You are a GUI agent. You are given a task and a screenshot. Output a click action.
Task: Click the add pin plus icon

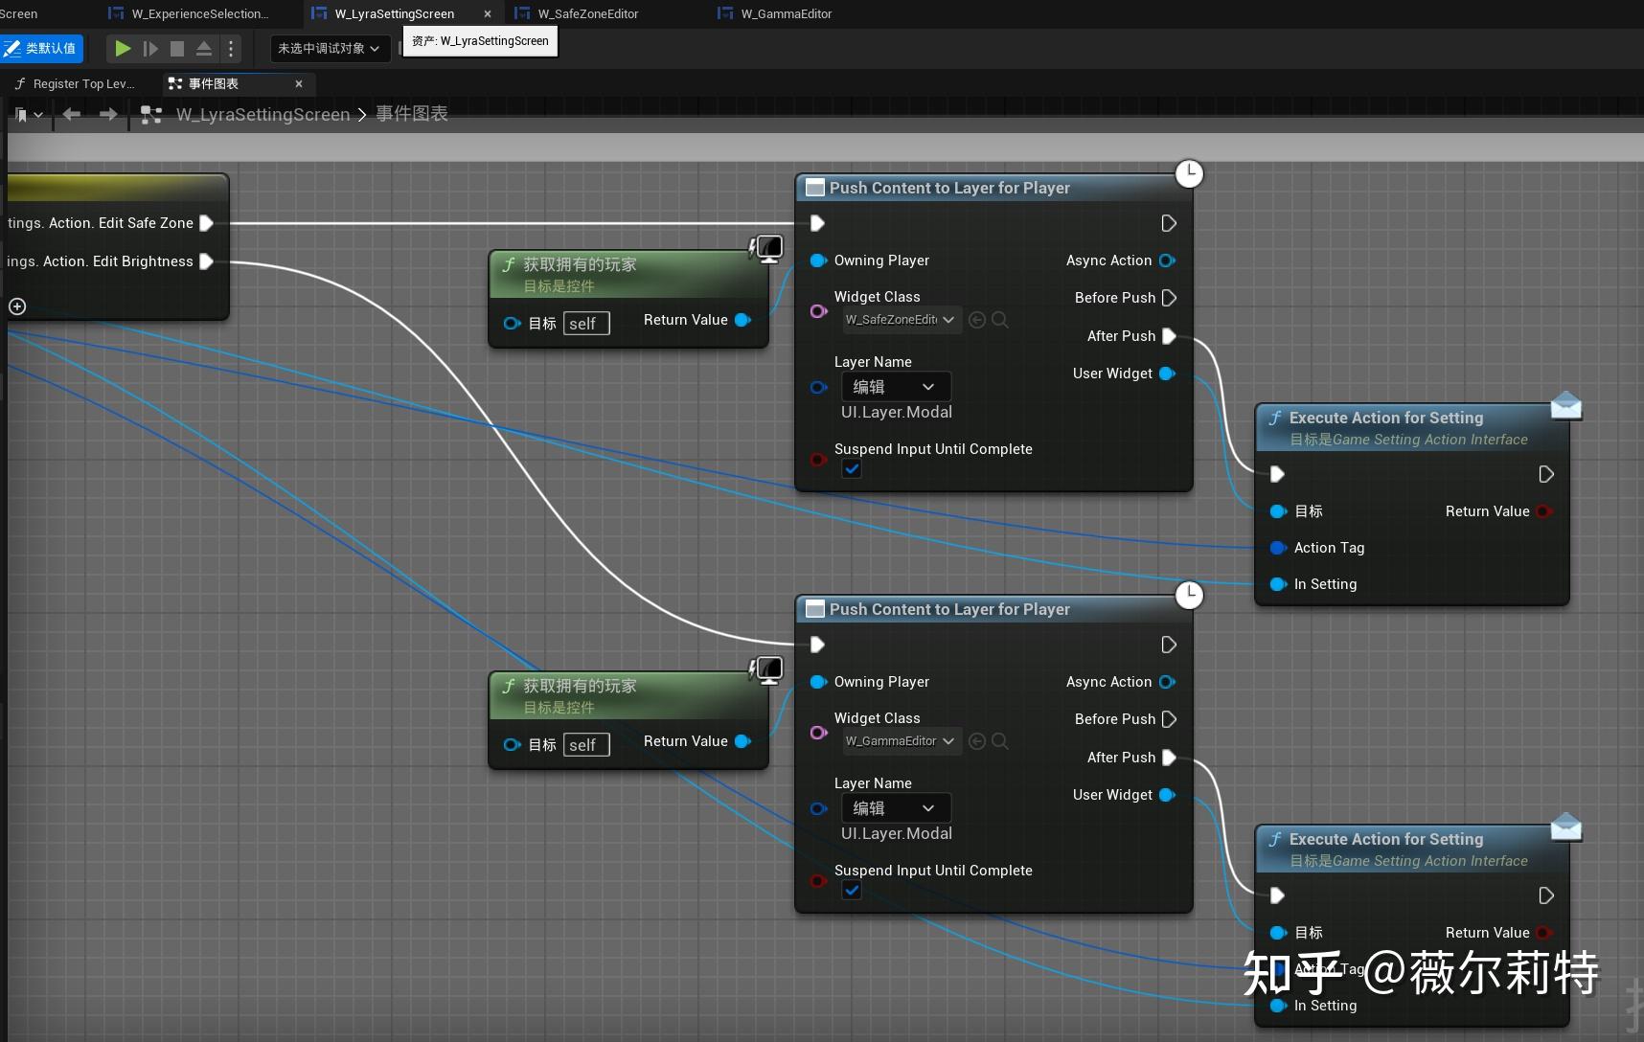click(x=17, y=306)
